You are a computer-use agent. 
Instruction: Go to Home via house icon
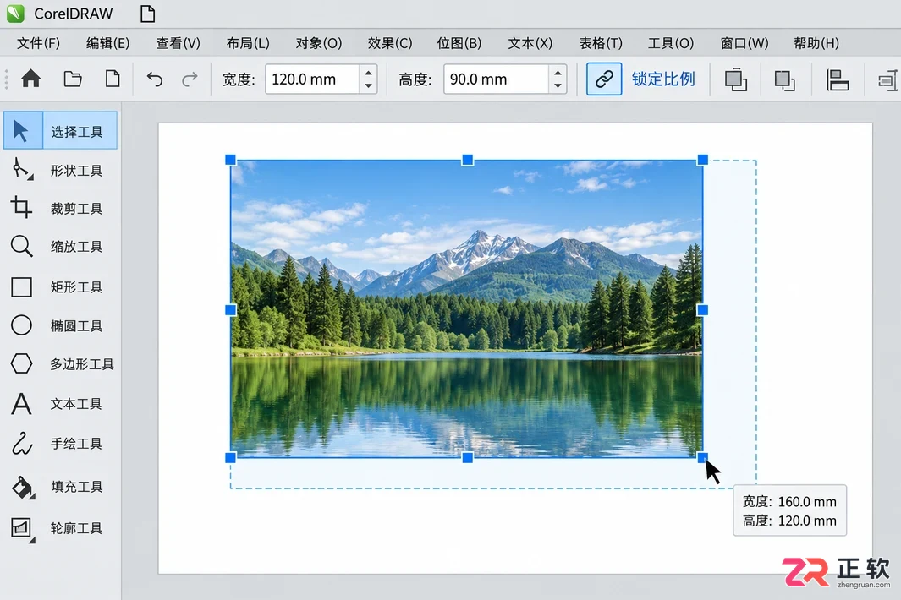pos(31,79)
